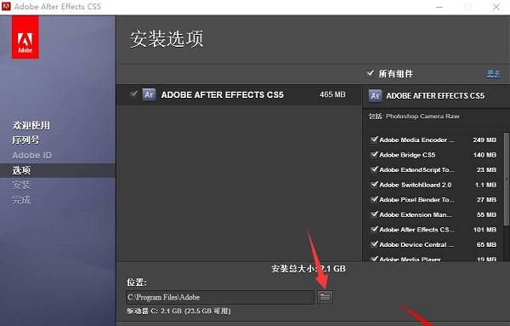The height and width of the screenshot is (326, 510).
Task: Uncheck the Adobe Bridge CS5 component
Action: [374, 155]
